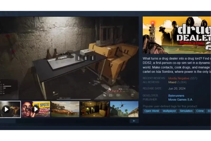Click the Crime tag
The height and width of the screenshot is (141, 211).
coord(200,111)
